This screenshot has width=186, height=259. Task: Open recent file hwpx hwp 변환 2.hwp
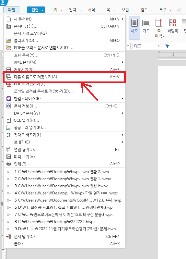(64, 172)
